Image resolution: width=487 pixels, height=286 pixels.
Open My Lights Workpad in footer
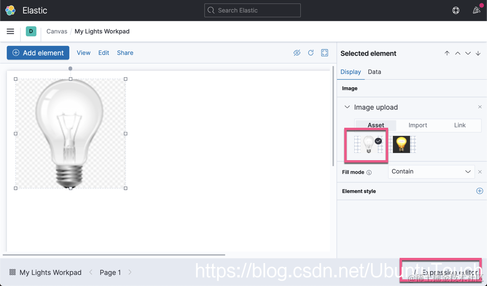tap(50, 272)
